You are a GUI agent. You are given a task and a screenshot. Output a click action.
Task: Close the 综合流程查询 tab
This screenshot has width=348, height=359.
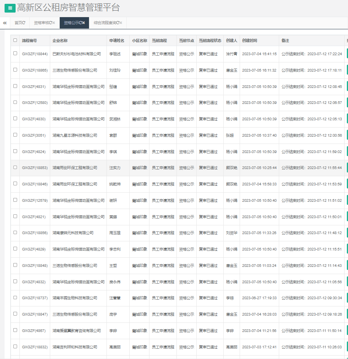[x=121, y=23]
